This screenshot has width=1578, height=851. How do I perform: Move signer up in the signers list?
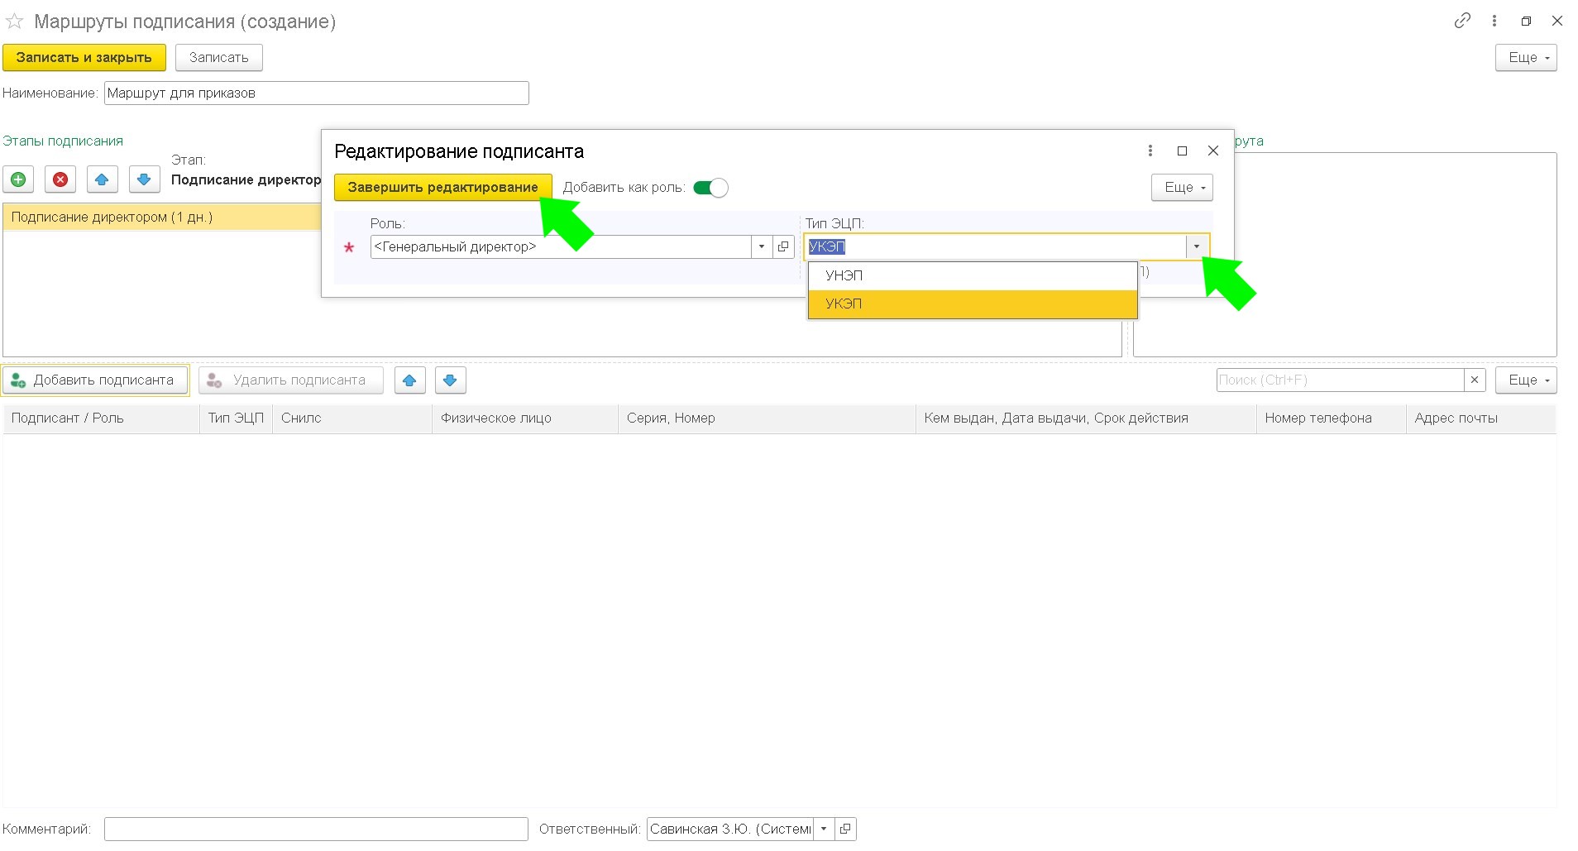tap(409, 380)
